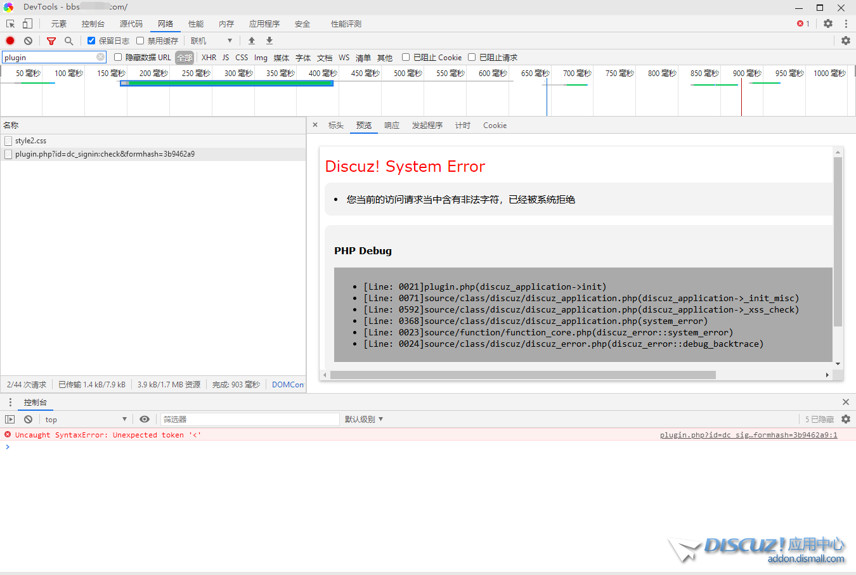
Task: Clear the network log
Action: click(x=28, y=41)
